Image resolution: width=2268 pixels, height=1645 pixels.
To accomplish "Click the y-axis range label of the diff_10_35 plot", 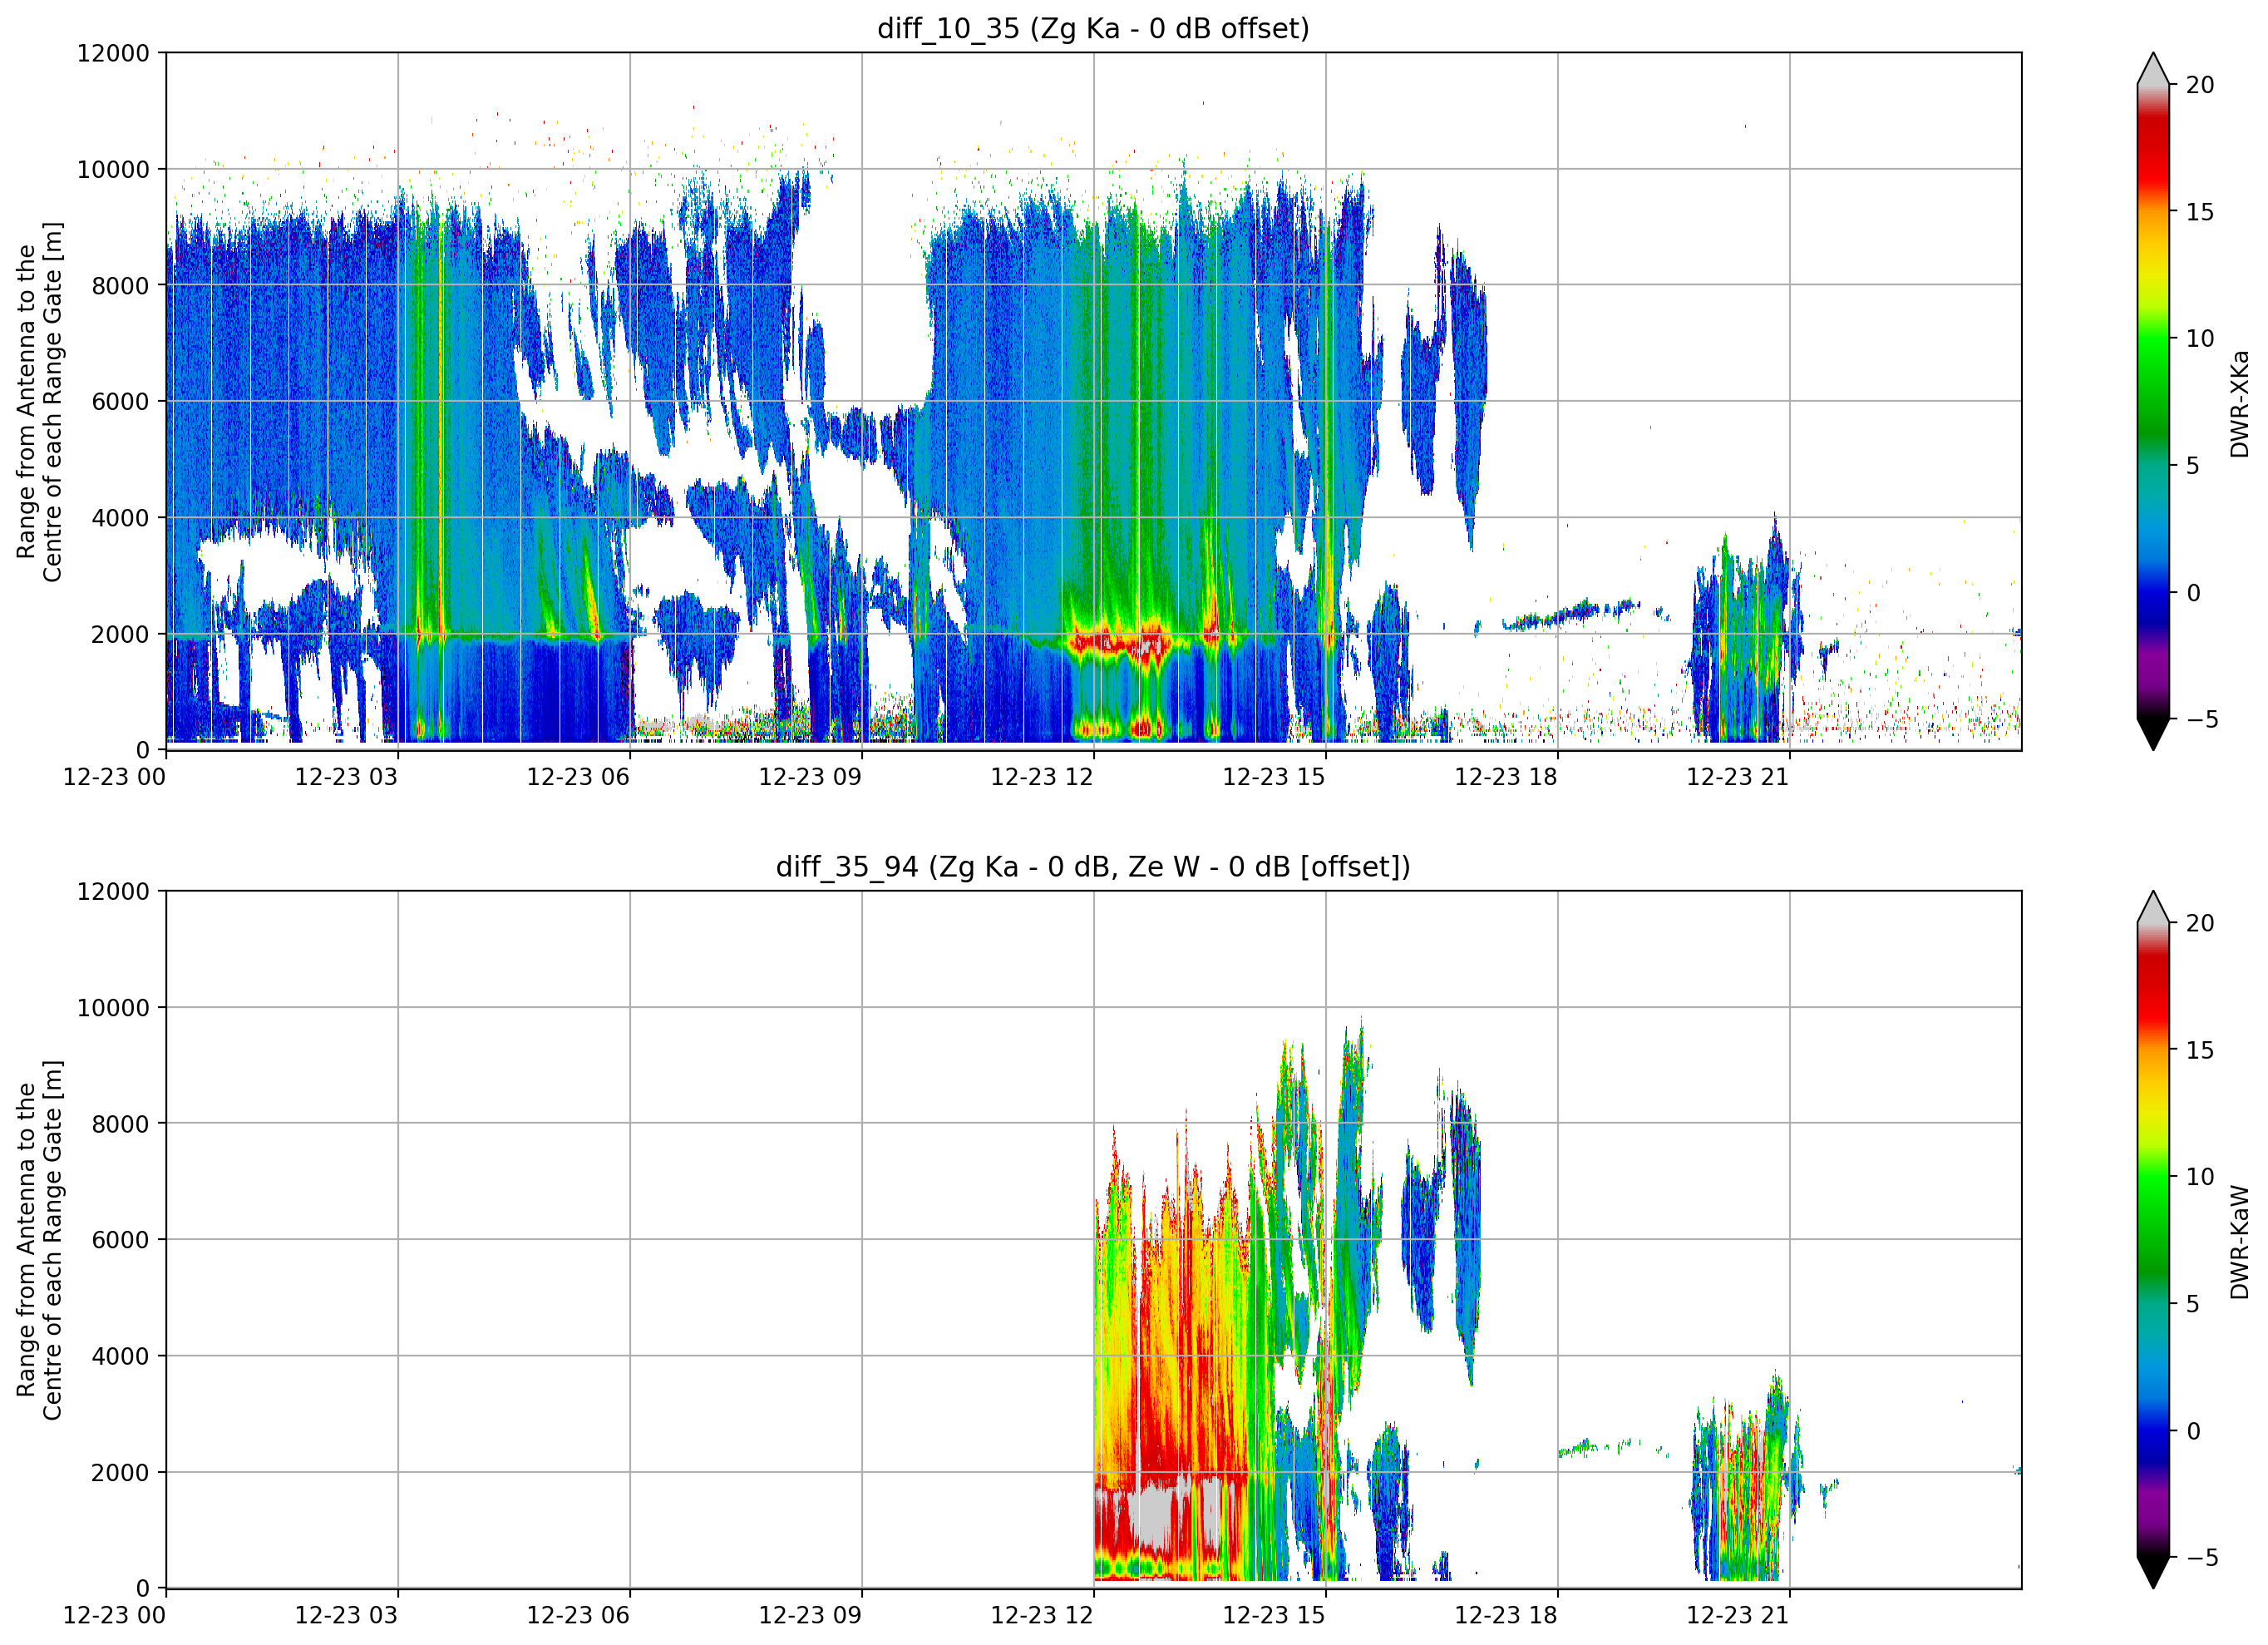I will pyautogui.click(x=39, y=401).
